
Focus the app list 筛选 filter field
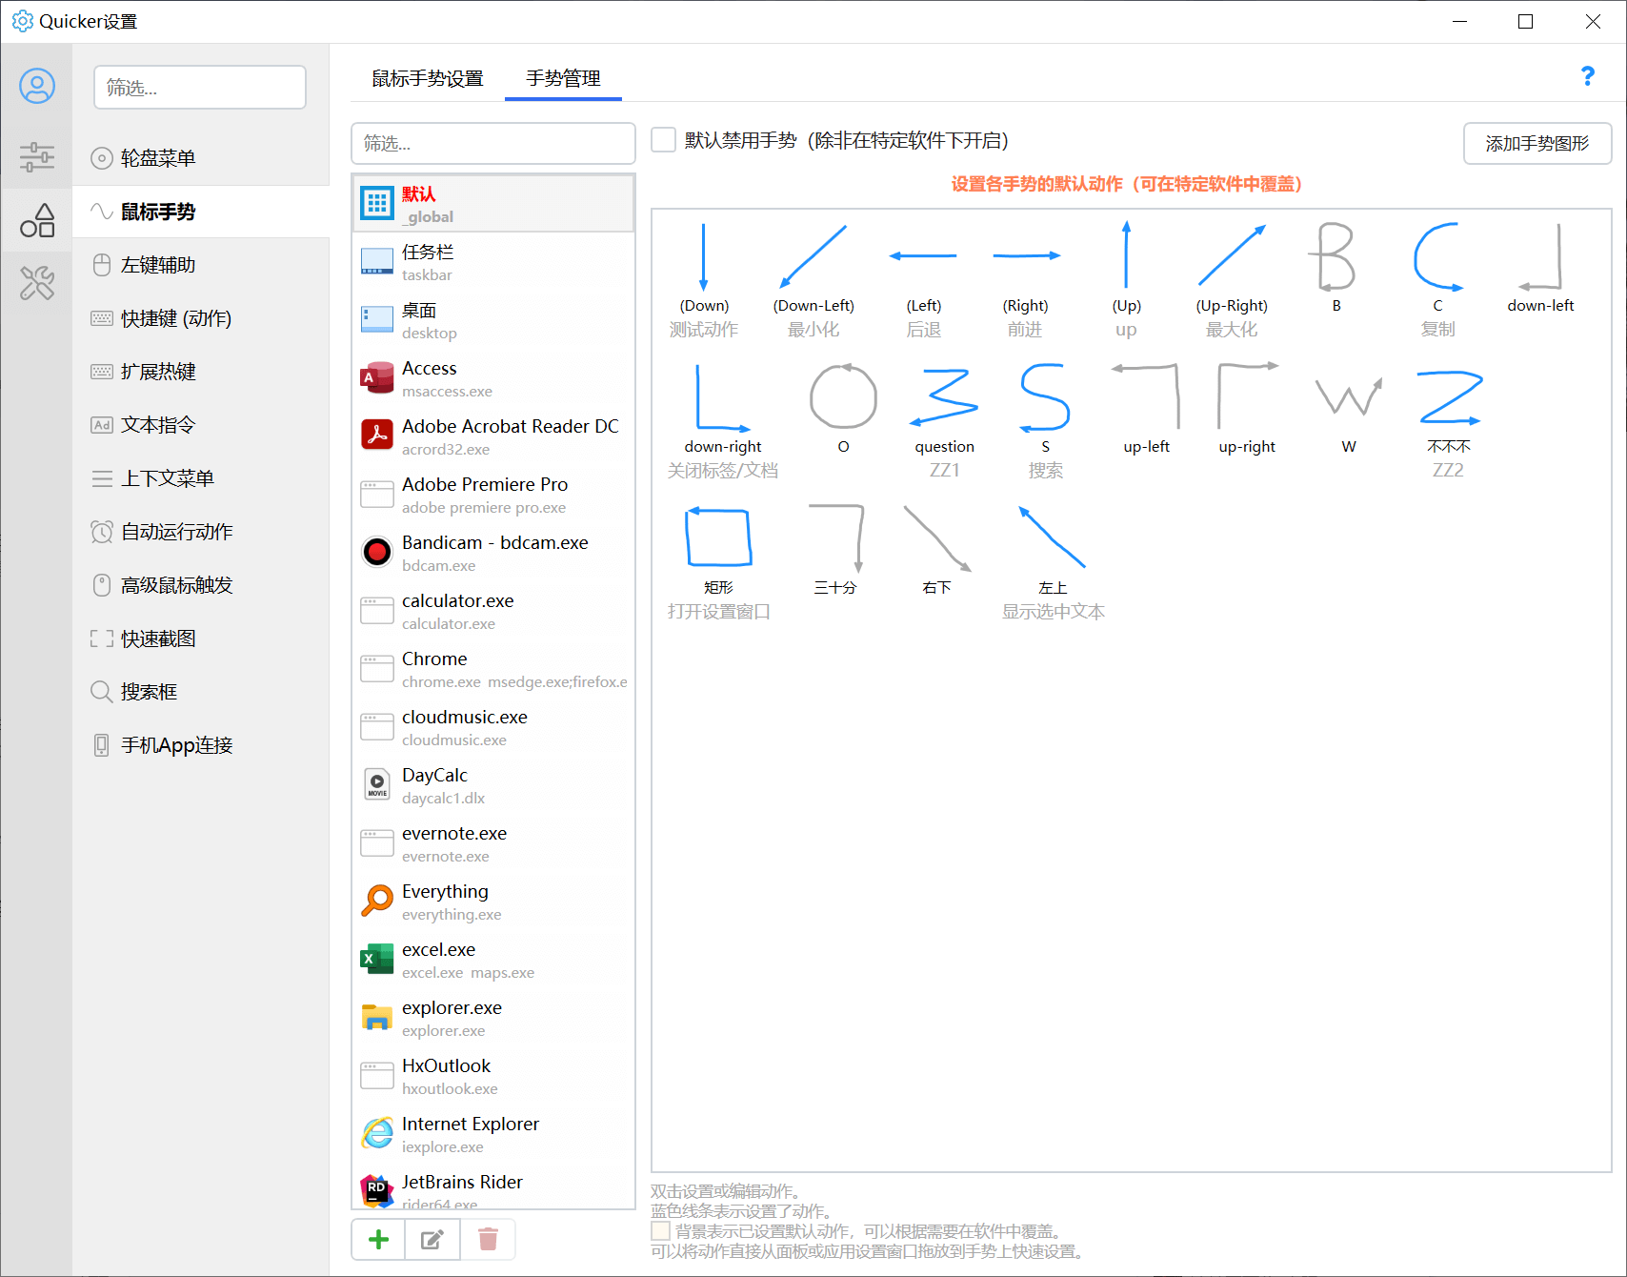[x=492, y=143]
